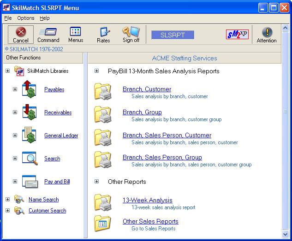Open the Branch, Group report link
Image resolution: width=292 pixels, height=241 pixels.
(x=142, y=112)
